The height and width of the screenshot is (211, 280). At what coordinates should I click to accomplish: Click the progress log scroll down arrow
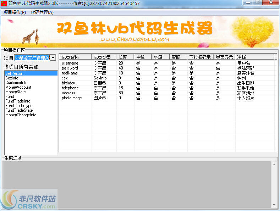(x=274, y=205)
